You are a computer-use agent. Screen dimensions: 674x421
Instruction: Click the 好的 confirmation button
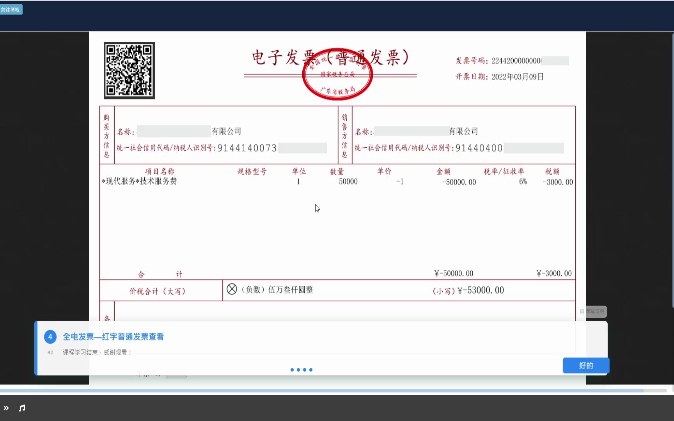586,365
